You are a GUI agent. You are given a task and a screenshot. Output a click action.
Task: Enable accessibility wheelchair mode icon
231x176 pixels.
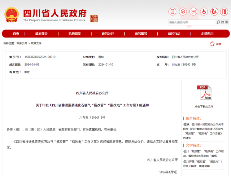point(204,12)
